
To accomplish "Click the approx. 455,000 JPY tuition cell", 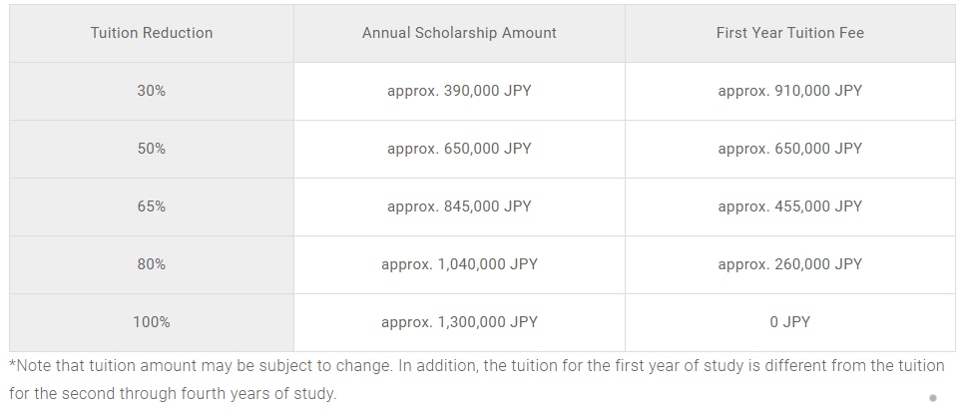I will 789,206.
